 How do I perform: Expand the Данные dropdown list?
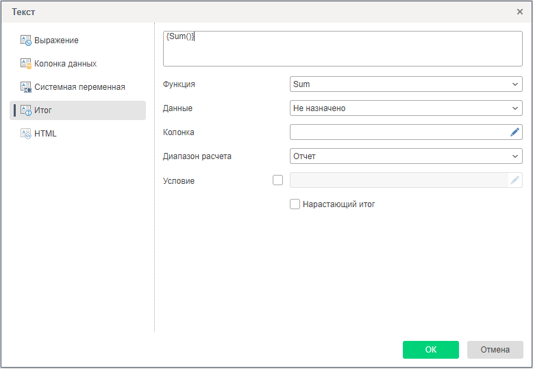[406, 108]
